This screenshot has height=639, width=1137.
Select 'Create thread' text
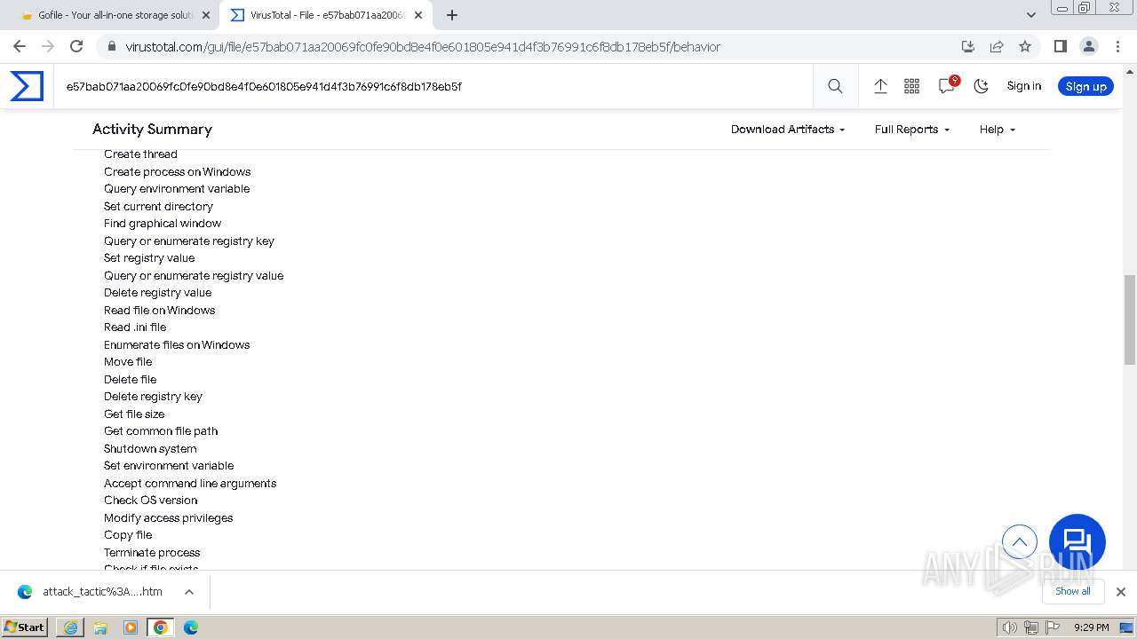[140, 154]
